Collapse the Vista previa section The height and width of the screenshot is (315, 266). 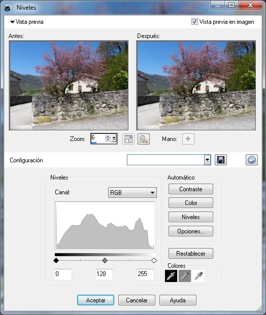pyautogui.click(x=12, y=22)
